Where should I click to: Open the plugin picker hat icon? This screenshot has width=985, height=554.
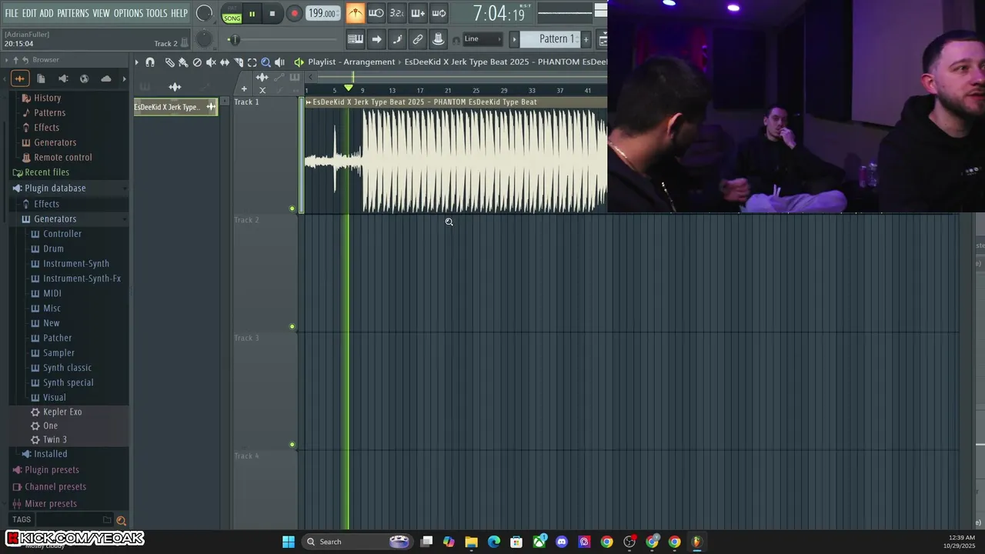pos(438,39)
